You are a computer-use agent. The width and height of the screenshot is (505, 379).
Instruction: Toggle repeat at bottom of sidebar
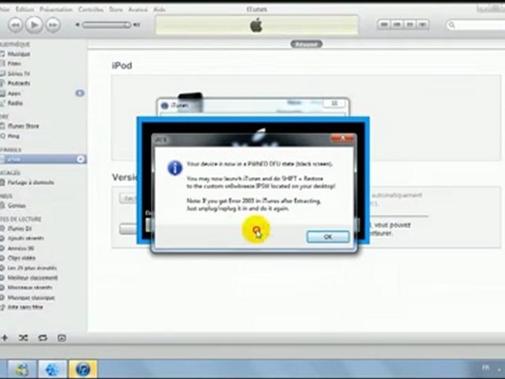click(43, 338)
